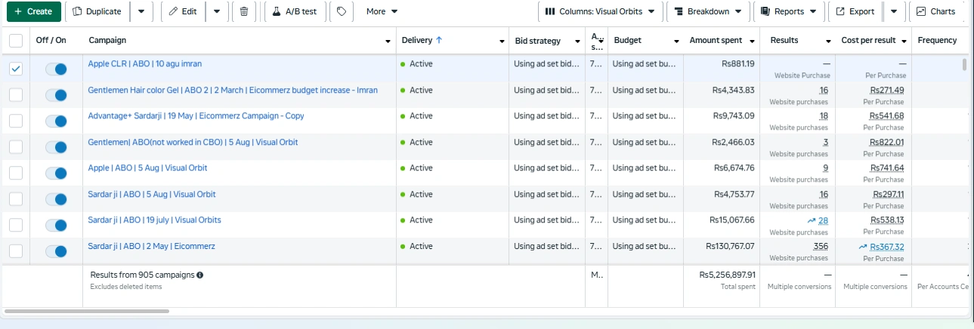Click the trash delete icon in toolbar
The width and height of the screenshot is (974, 329).
[243, 11]
